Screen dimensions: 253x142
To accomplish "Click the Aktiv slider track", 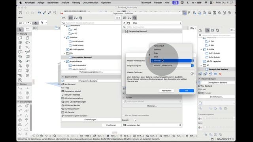I will pyautogui.click(x=219, y=127).
